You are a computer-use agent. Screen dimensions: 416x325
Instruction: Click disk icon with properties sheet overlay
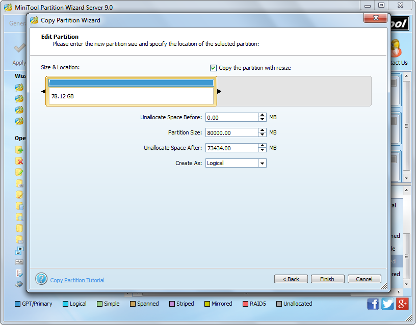19,206
